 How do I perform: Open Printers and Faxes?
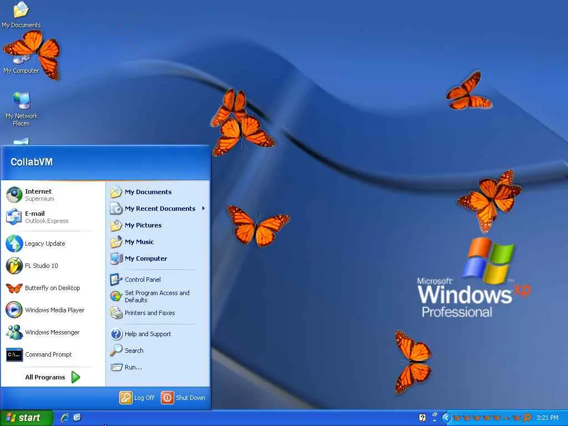(158, 313)
